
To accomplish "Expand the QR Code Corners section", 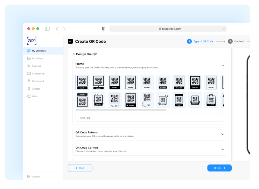I will pyautogui.click(x=222, y=149).
